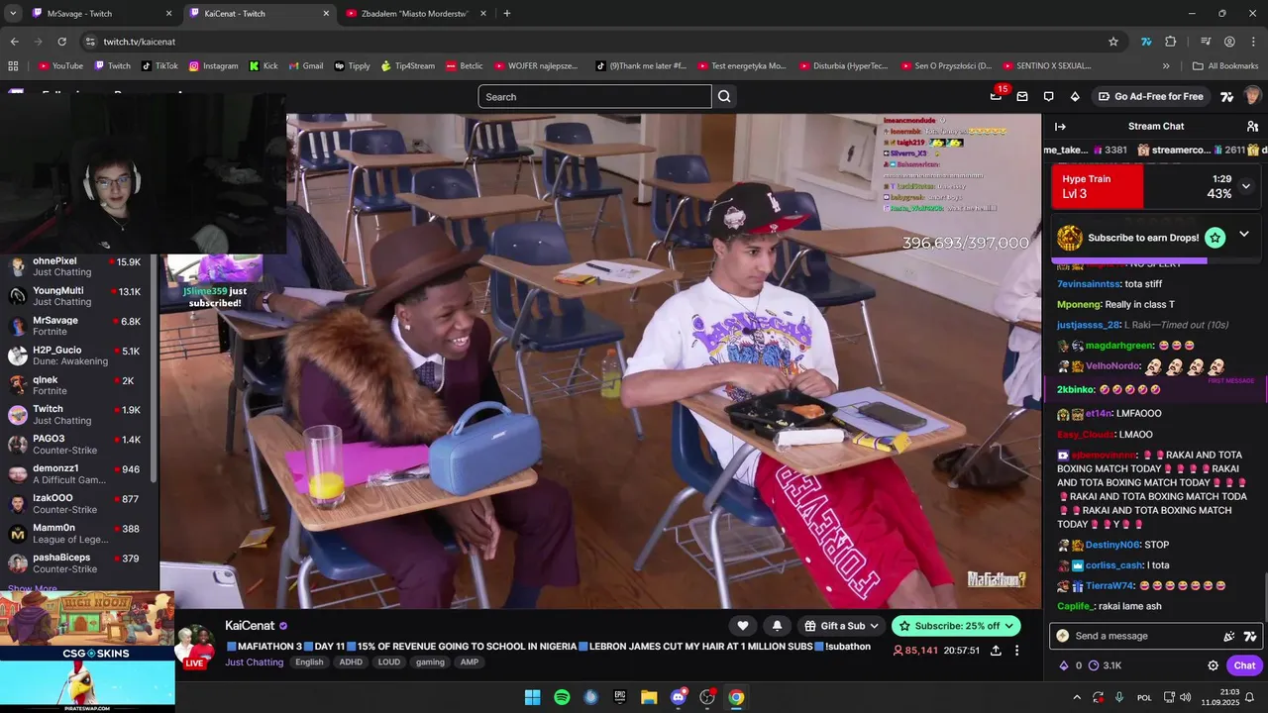Show hidden system tray icons

click(1077, 697)
